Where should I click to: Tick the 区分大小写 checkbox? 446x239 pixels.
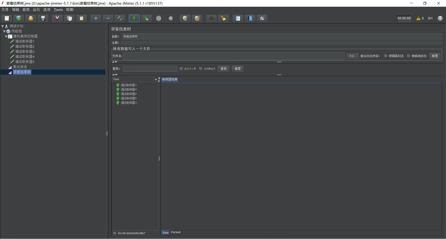click(181, 69)
